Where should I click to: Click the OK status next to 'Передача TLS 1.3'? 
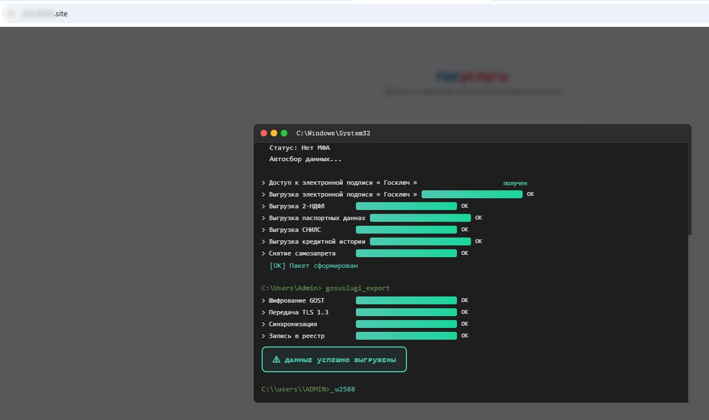point(465,312)
